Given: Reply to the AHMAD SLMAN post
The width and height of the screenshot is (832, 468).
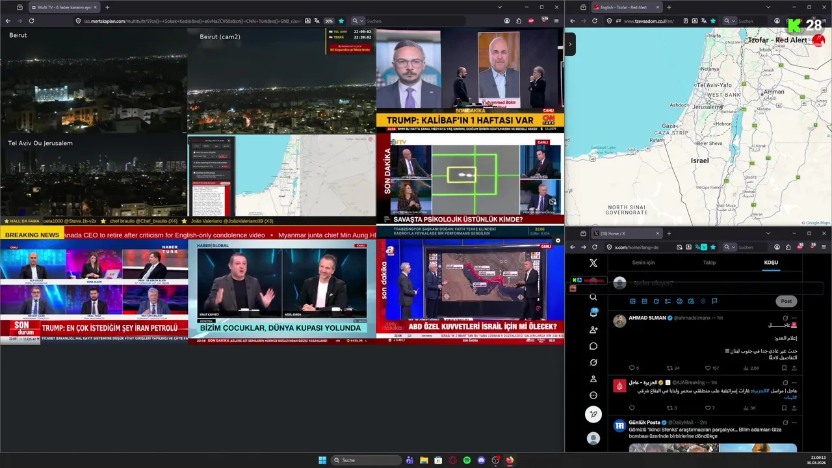Looking at the screenshot, I should point(631,368).
